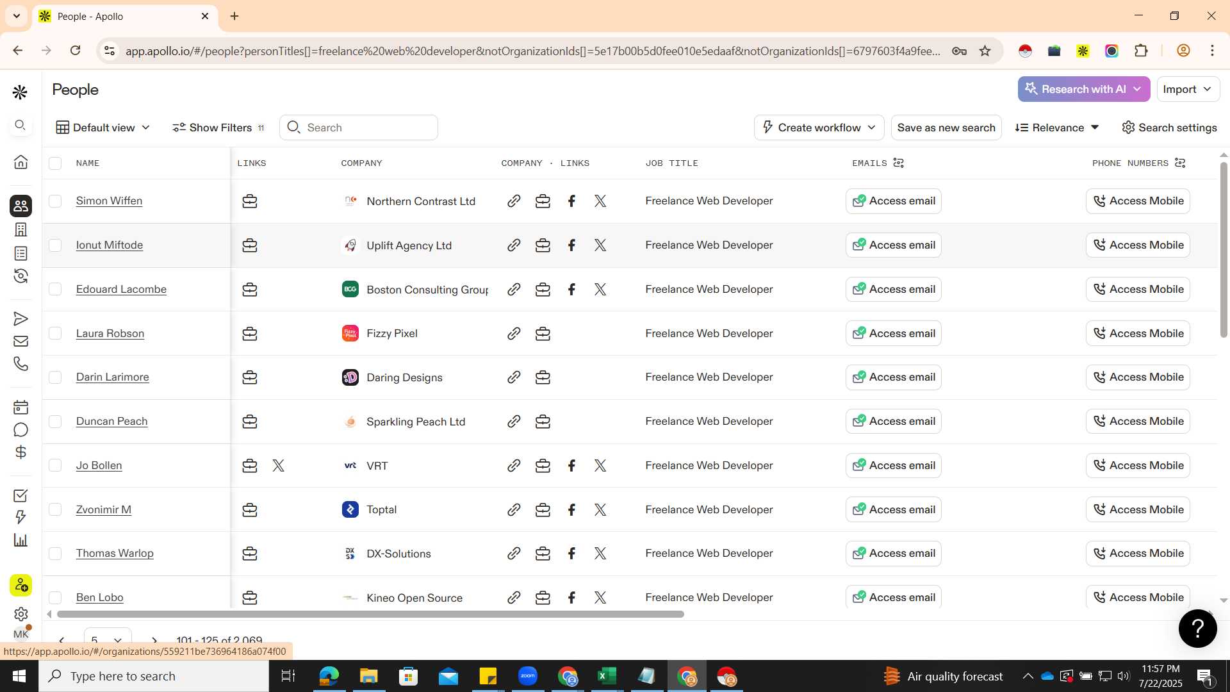The width and height of the screenshot is (1230, 692).
Task: Open Uplift Agency Ltd Facebook icon
Action: click(571, 245)
